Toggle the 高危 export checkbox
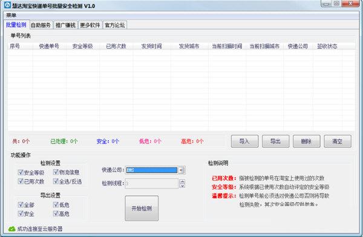 56,213
